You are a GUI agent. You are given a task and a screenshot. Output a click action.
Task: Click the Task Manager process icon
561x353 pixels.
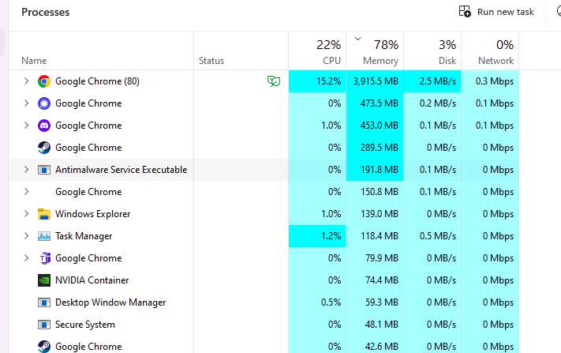(x=44, y=236)
